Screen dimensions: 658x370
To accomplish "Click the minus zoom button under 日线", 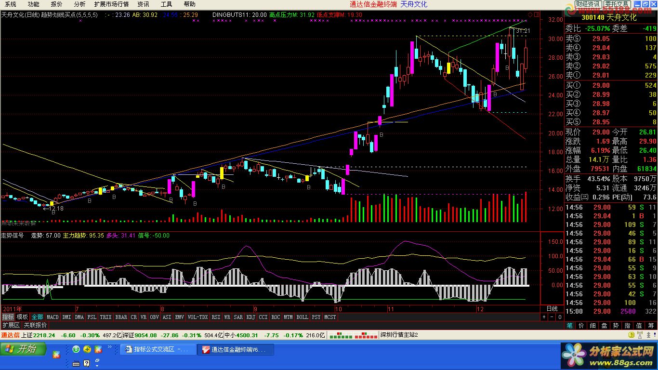I will click(x=552, y=317).
